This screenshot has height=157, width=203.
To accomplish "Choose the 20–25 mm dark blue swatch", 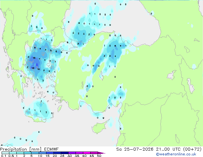I will coord(57,153).
